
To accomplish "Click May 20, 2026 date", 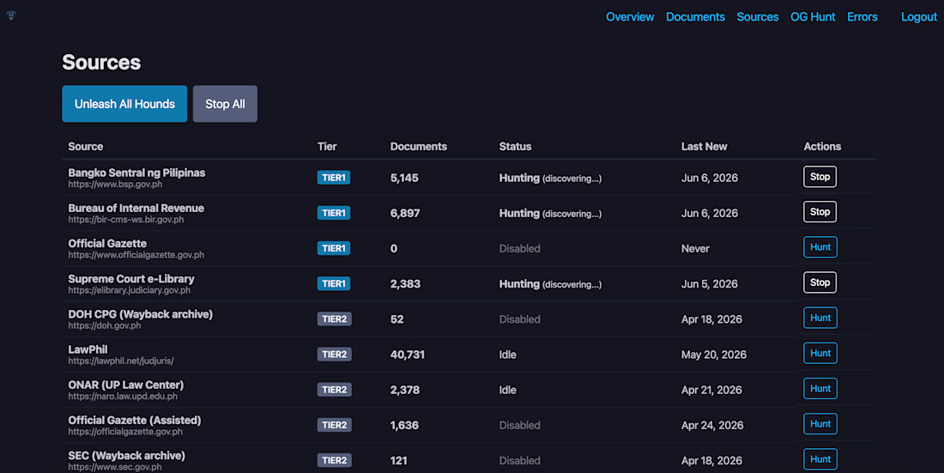I will click(x=713, y=355).
